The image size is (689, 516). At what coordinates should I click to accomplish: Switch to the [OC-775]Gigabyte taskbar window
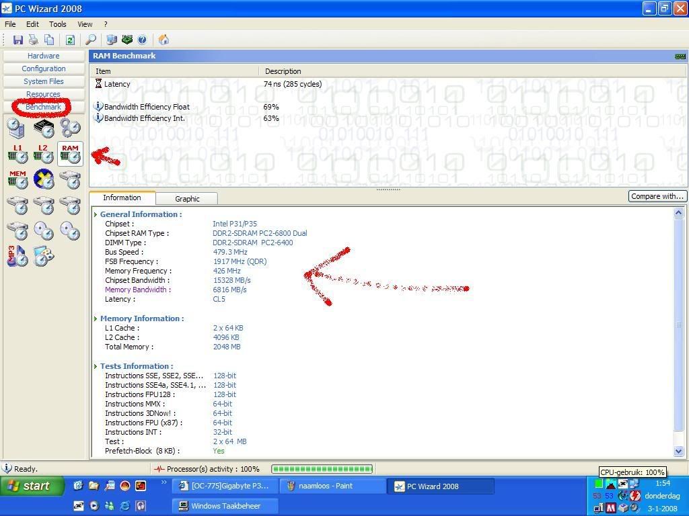[225, 486]
